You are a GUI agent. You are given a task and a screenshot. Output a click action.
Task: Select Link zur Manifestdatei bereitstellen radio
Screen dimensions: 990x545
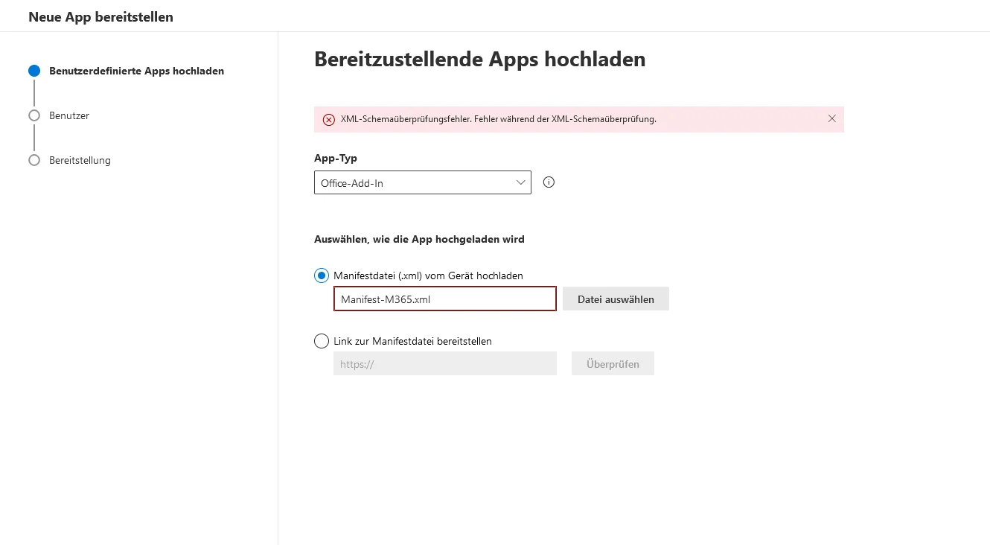click(322, 341)
